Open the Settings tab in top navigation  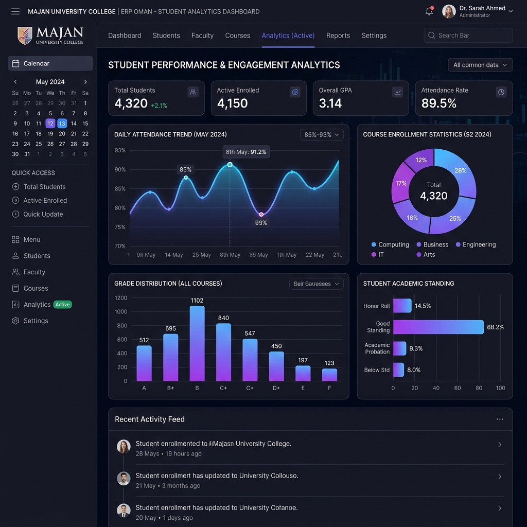click(374, 36)
